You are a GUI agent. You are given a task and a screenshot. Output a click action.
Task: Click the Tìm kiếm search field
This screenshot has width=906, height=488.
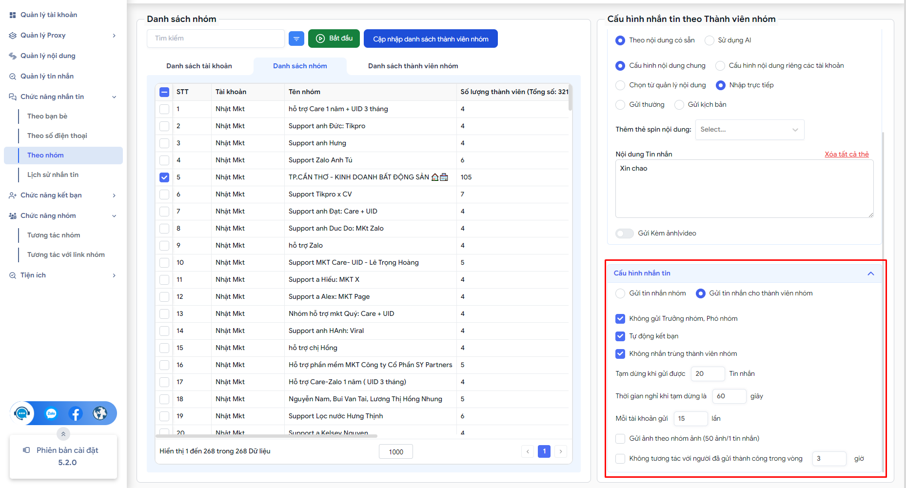click(216, 39)
